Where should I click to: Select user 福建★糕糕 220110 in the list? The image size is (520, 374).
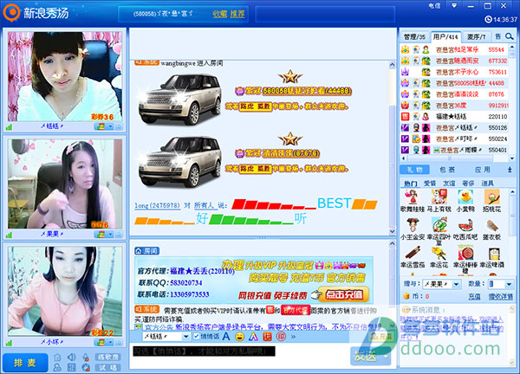coord(454,117)
